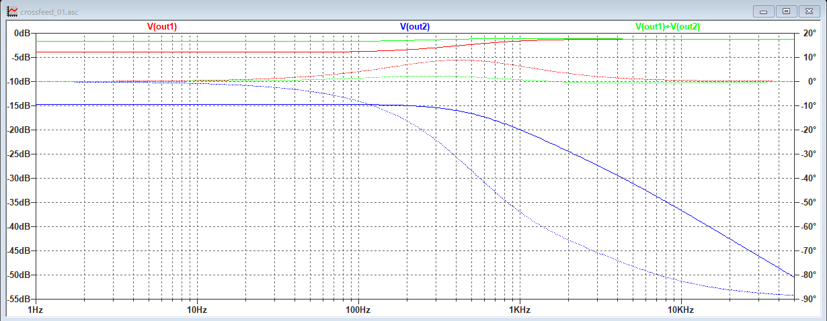Close the crossfeed_01.asc plot window
This screenshot has width=827, height=321.
click(x=809, y=11)
